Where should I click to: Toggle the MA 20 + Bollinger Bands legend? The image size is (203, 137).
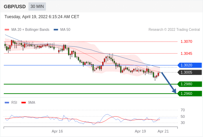coord(27,30)
